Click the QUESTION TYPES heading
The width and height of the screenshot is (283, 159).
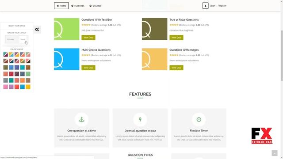[140, 155]
